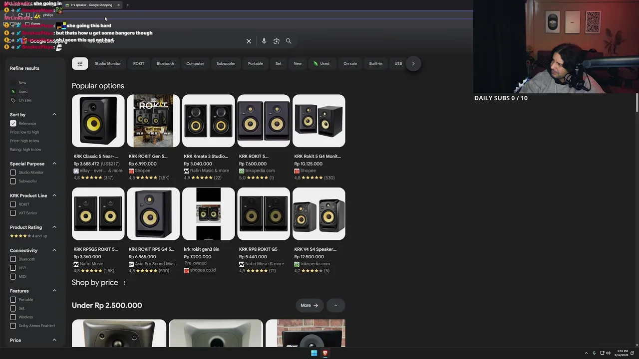Collapse the KRK Product Line section
The width and height of the screenshot is (639, 359).
point(54,195)
